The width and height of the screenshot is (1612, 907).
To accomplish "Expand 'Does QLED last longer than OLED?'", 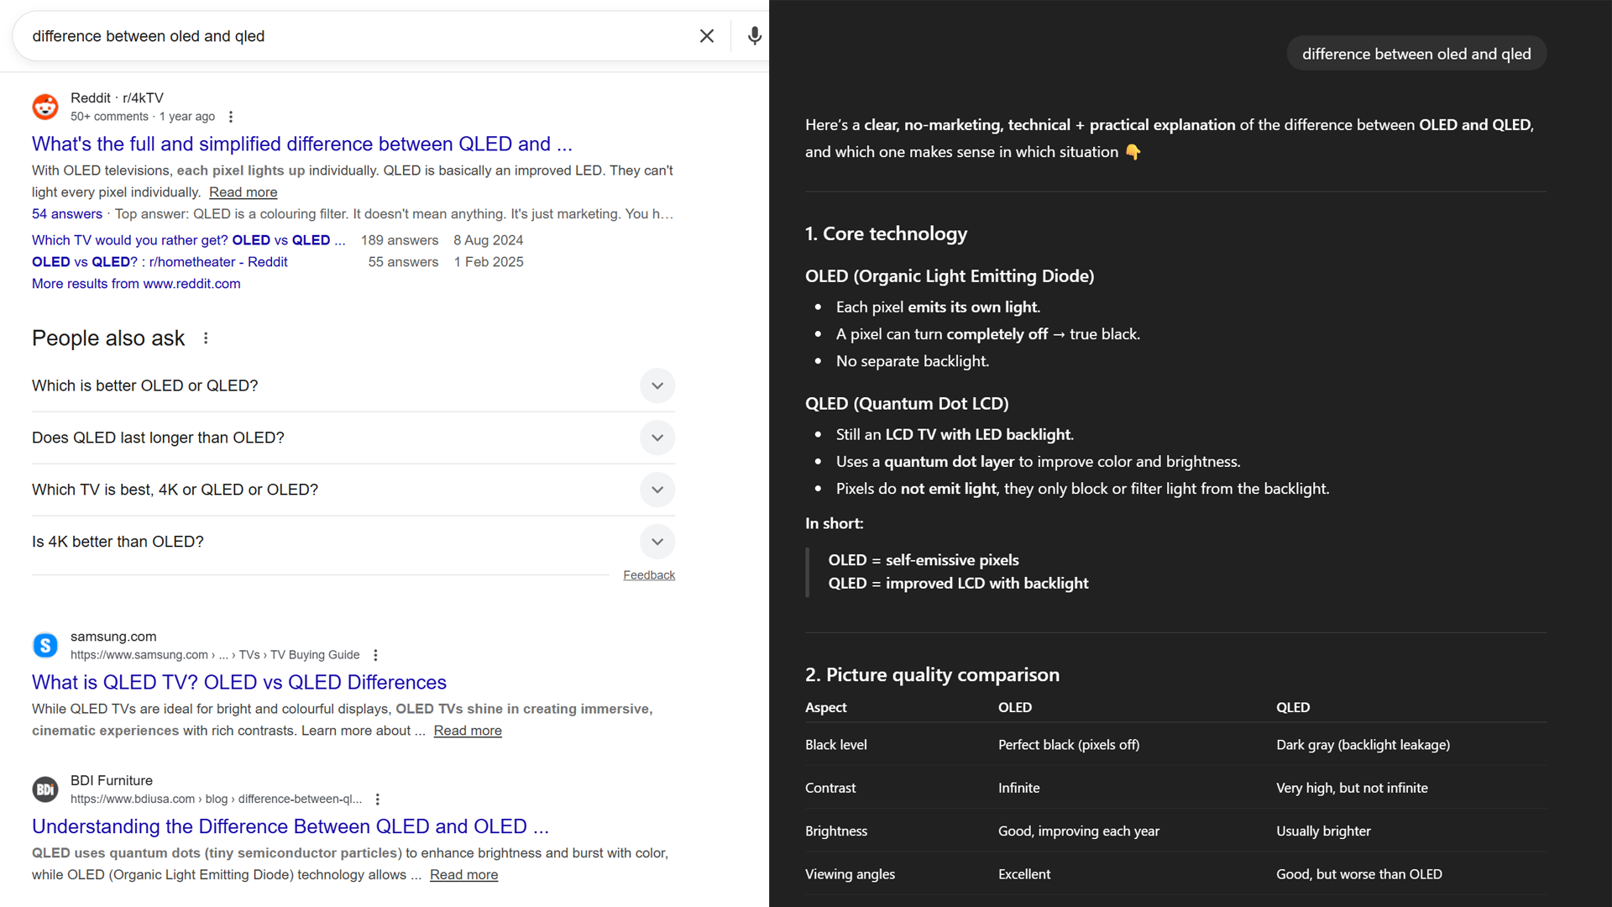I will tap(657, 438).
